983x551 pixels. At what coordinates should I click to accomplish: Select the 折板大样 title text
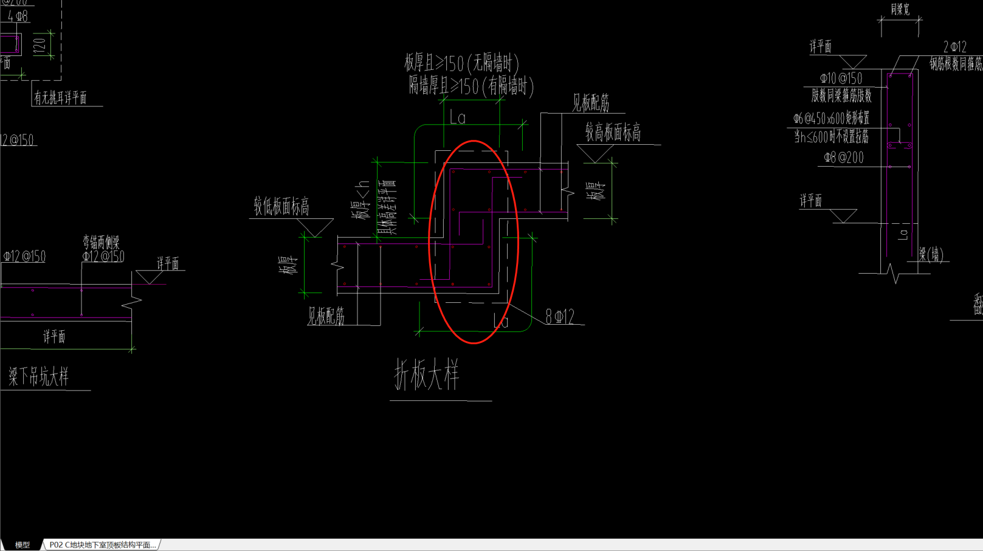[x=427, y=375]
